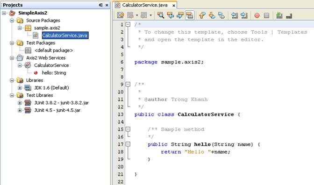Expand JUnit 3.8.2 library node
This screenshot has width=314, height=185.
pyautogui.click(x=20, y=103)
